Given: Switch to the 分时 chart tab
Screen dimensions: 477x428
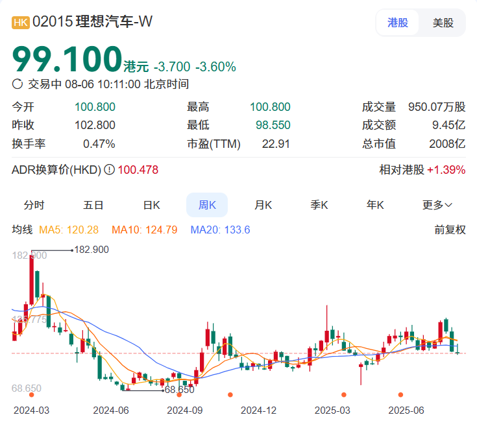Looking at the screenshot, I should pos(34,205).
